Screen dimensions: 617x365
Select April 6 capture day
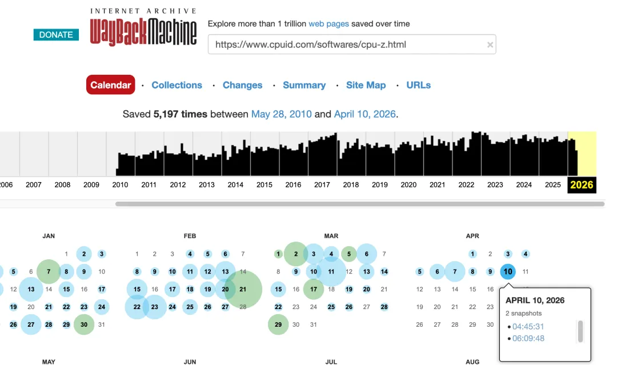coord(437,271)
